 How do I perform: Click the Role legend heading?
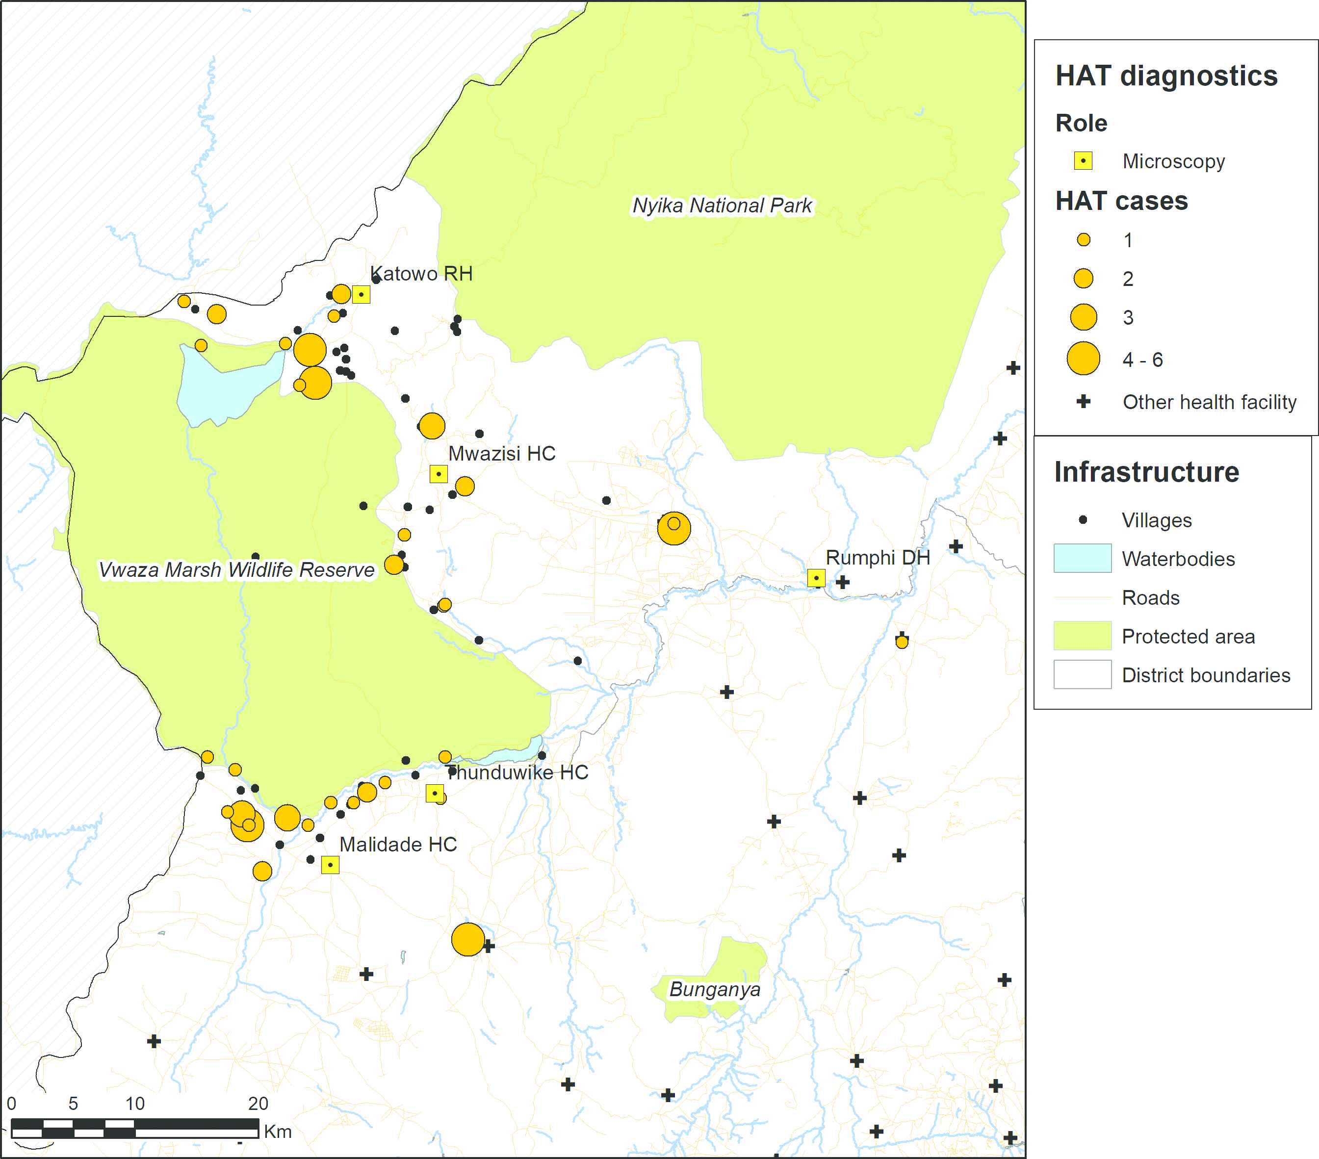[1082, 123]
